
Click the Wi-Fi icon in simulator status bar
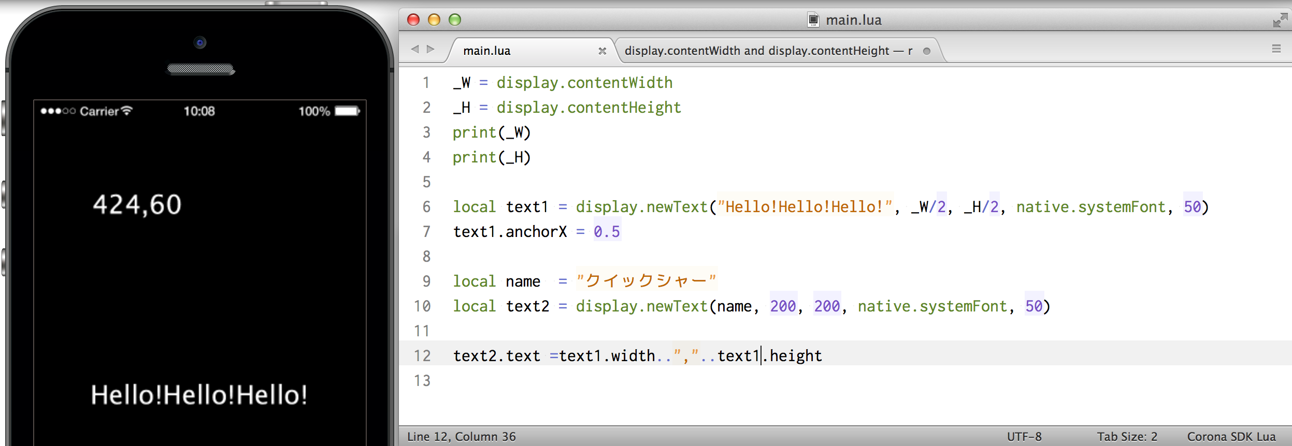(127, 110)
